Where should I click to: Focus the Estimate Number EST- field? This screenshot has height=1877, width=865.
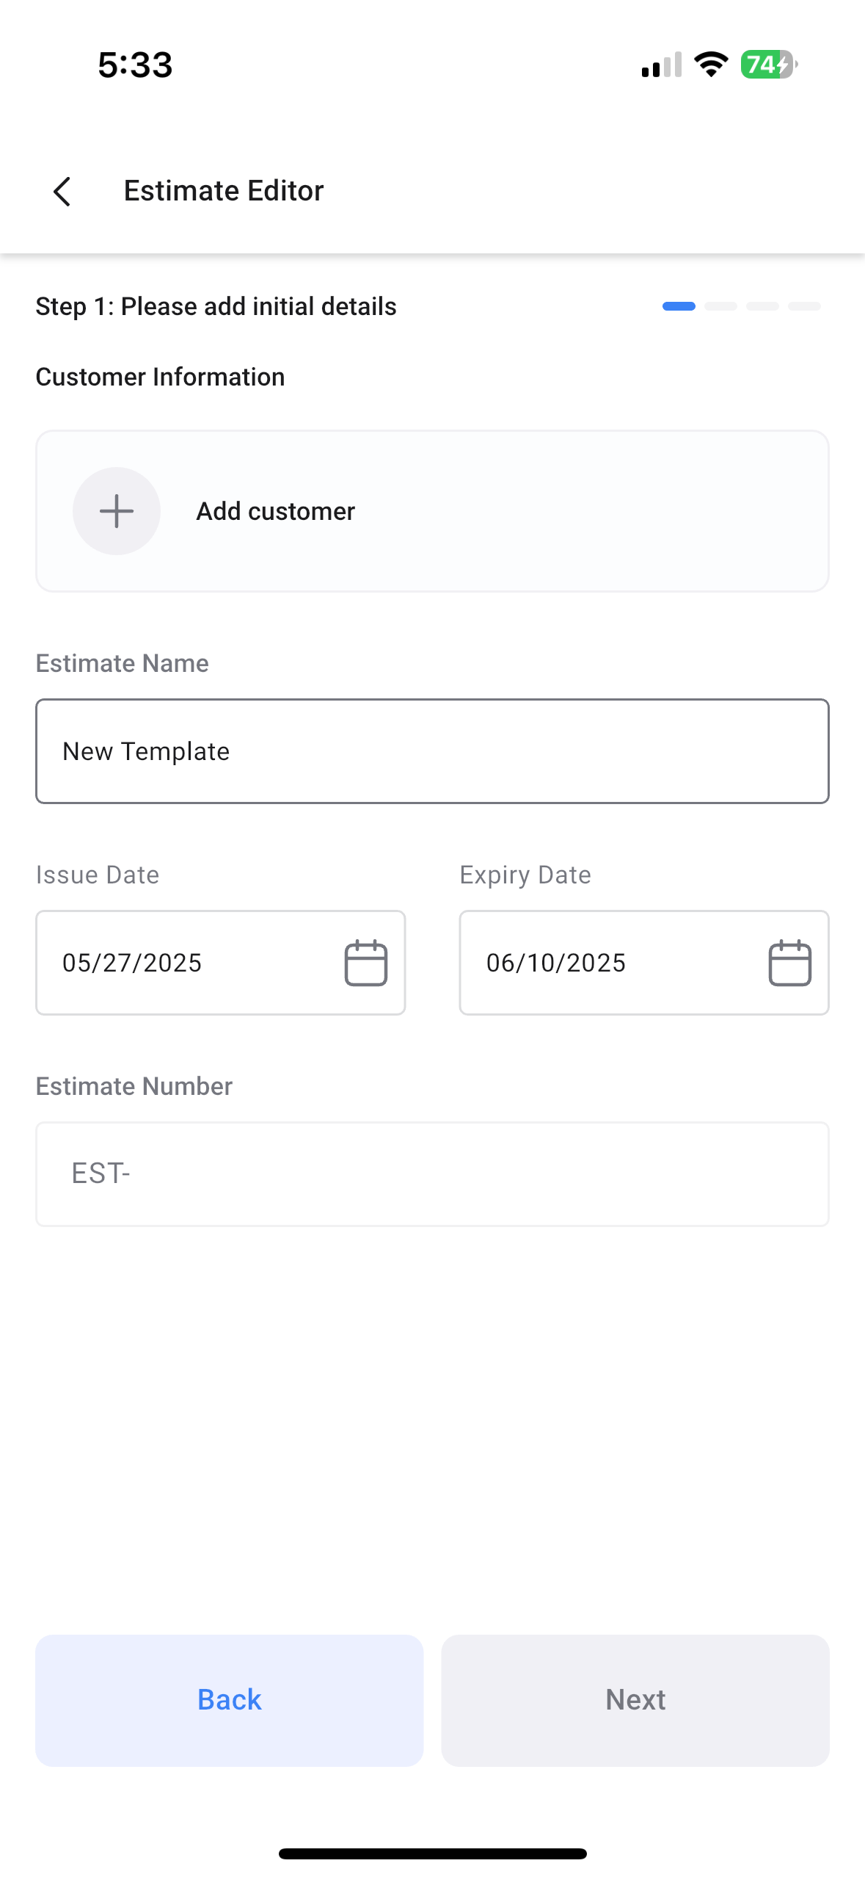[x=432, y=1173]
